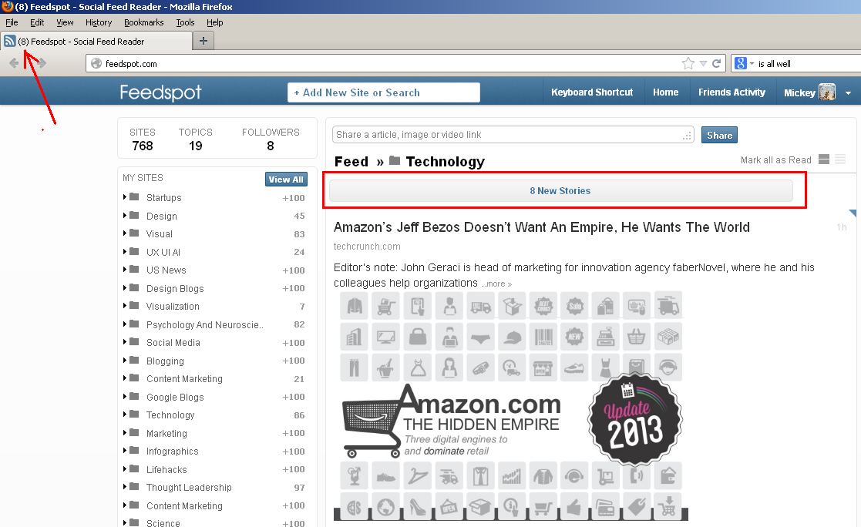Click the Add New Site or Search field
Image resolution: width=861 pixels, height=527 pixels.
pyautogui.click(x=384, y=92)
